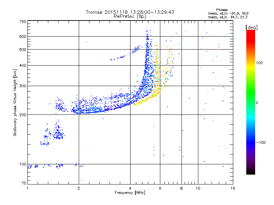This screenshot has width=274, height=205.
Task: Click the x-axis "4" tick label
Action: (x=130, y=188)
